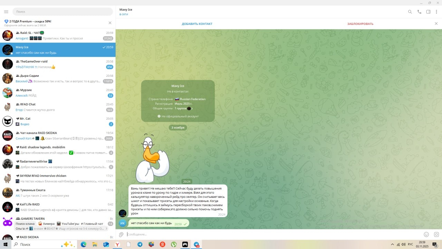Click the icon right of the emoji button
This screenshot has height=249, width=442.
click(x=436, y=234)
